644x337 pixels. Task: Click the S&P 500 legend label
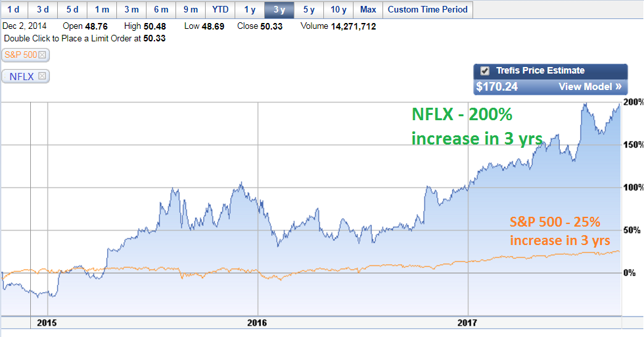coord(20,55)
